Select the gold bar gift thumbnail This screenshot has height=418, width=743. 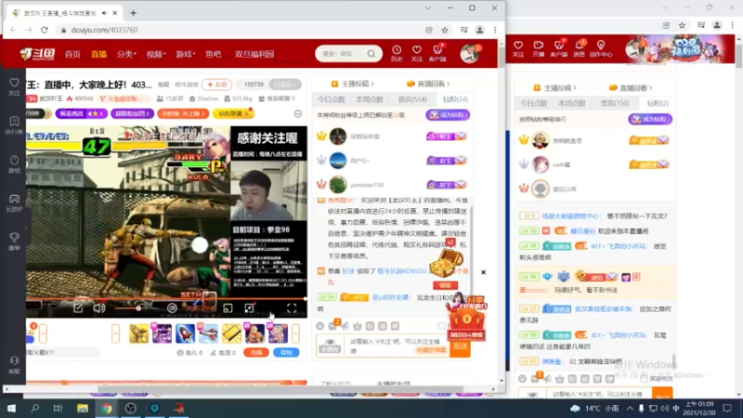pos(231,333)
